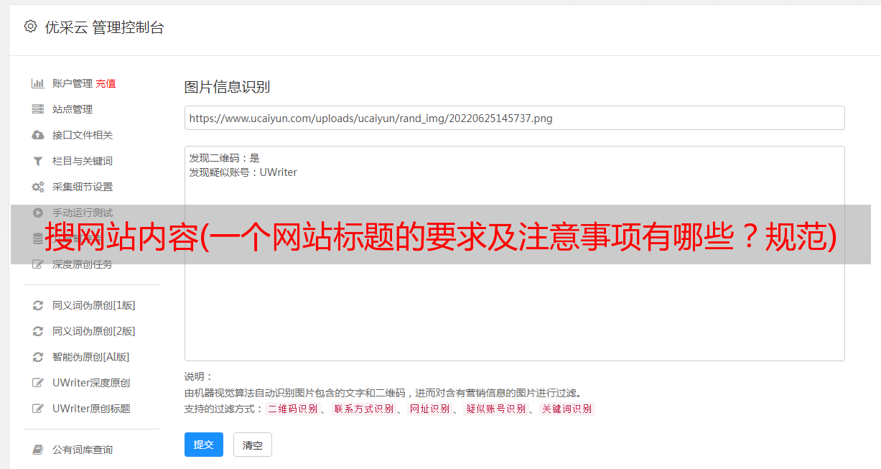
Task: Click the refresh icon for 同义词伪原创[2版]
Action: 38,331
